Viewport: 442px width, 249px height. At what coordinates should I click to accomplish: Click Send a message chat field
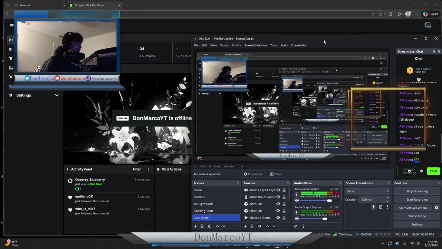click(x=407, y=171)
